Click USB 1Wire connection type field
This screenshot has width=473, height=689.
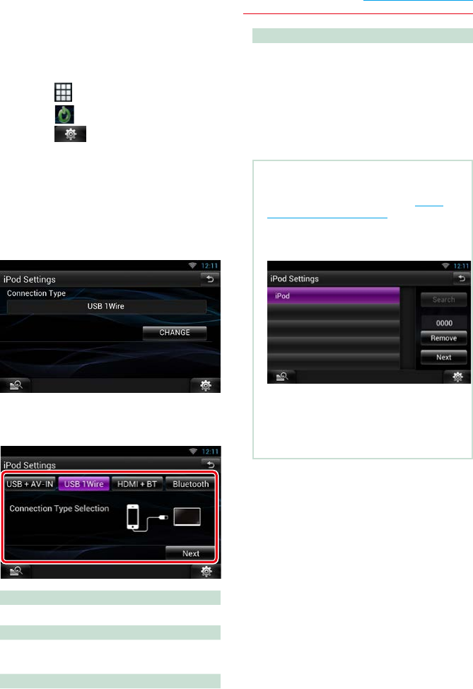pos(106,306)
